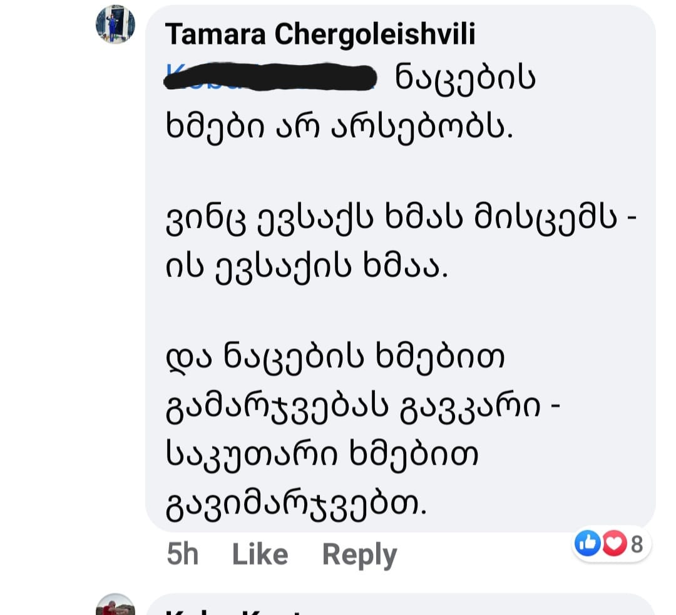The height and width of the screenshot is (615, 676).
Task: Click the 5h comment timestamp
Action: tap(182, 554)
